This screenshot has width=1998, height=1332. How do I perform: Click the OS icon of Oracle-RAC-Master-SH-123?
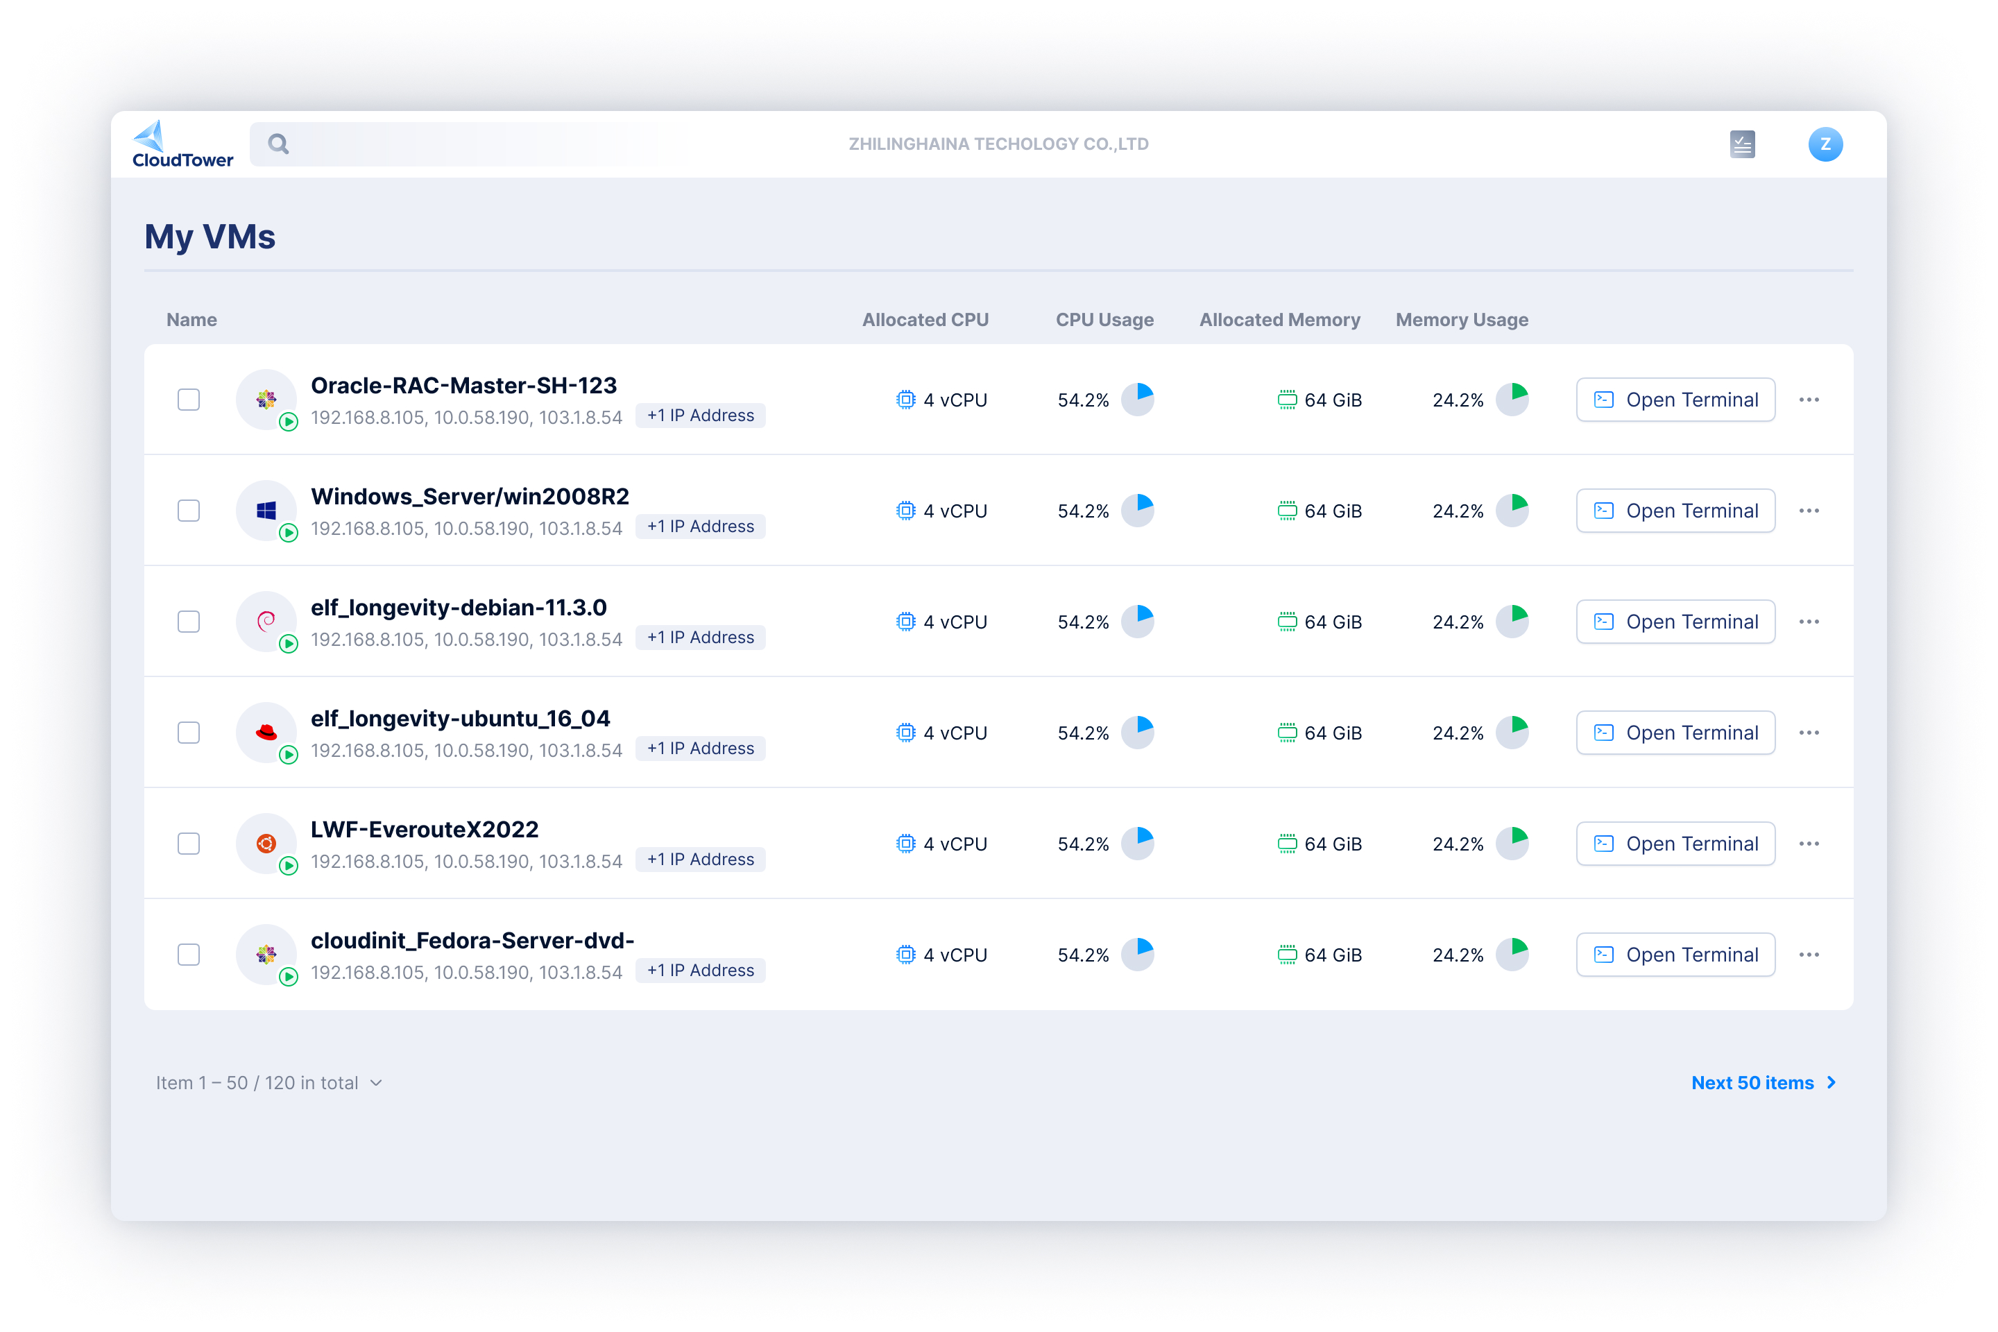coord(266,400)
